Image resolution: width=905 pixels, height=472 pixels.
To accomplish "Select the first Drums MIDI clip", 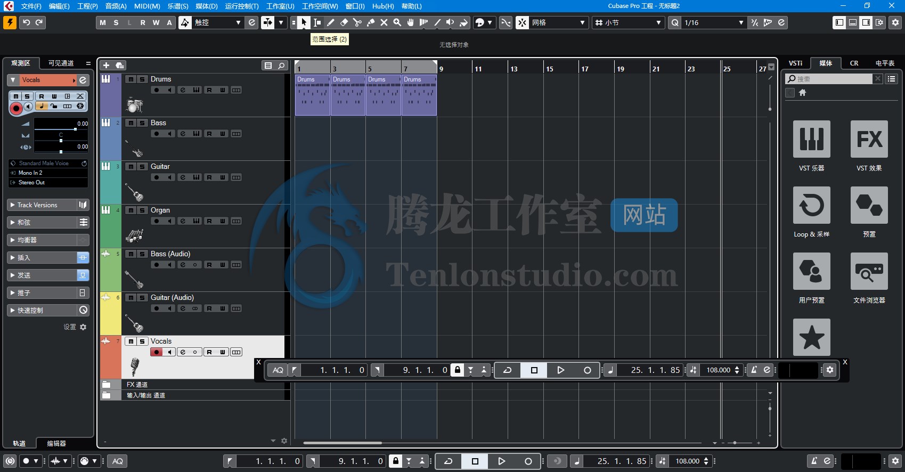I will click(x=312, y=95).
